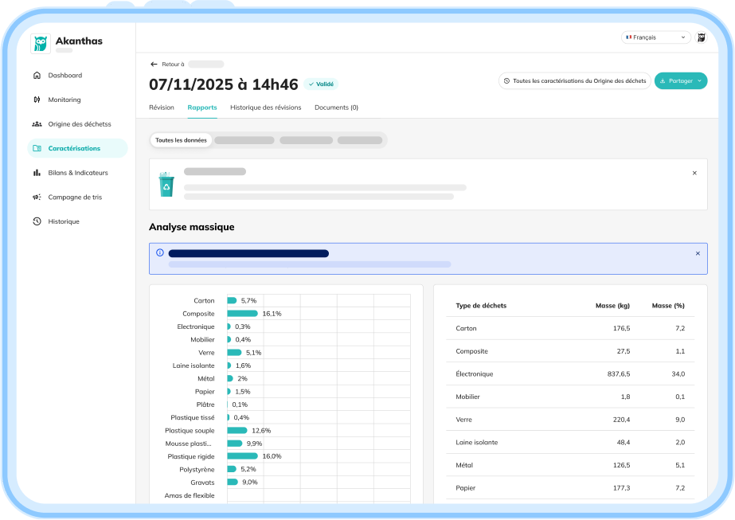Open the Français language dropdown

point(656,37)
